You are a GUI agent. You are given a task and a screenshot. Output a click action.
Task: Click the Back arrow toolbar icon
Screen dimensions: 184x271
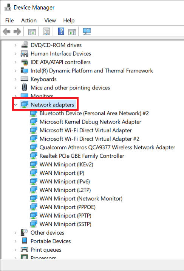[x=6, y=31]
